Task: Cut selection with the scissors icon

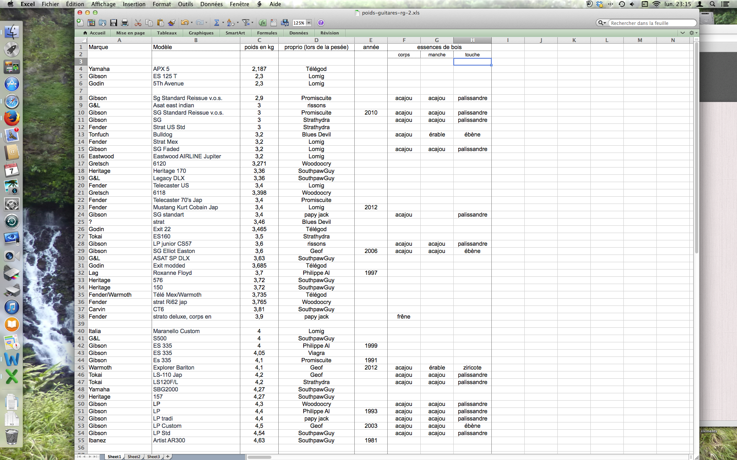Action: pyautogui.click(x=138, y=23)
